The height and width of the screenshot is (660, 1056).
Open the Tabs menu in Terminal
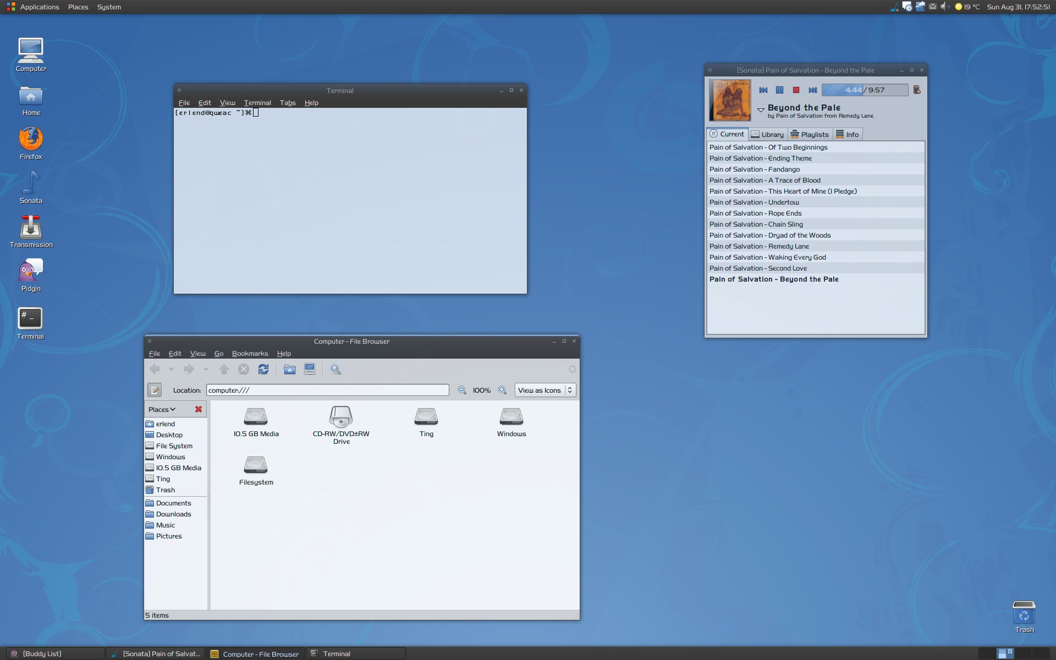(287, 102)
